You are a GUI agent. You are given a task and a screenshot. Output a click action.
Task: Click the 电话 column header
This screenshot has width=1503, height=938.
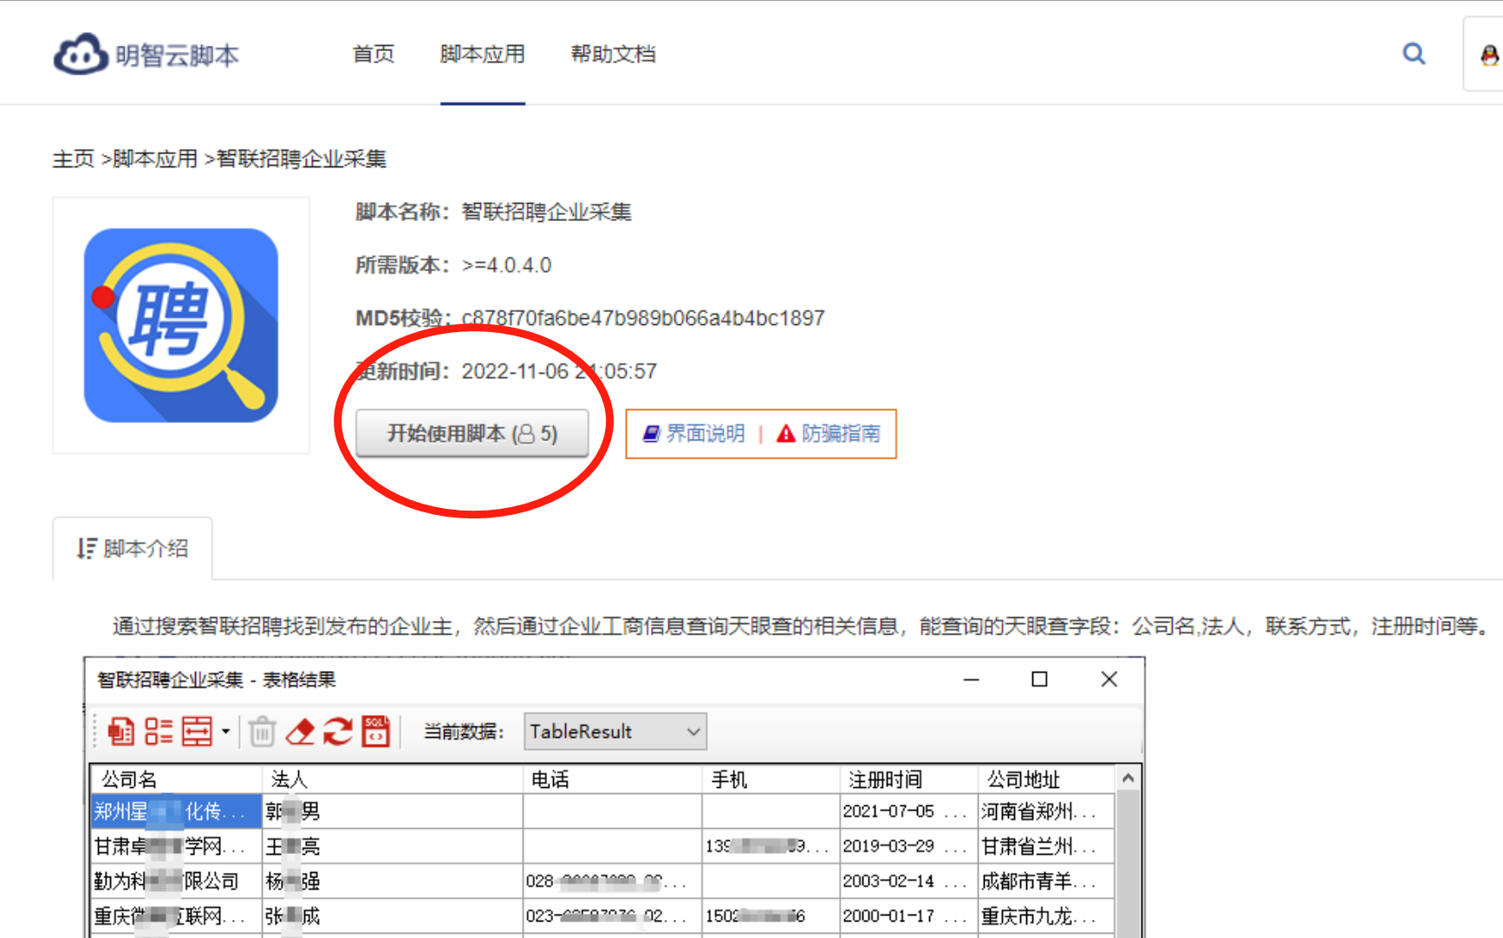coord(612,779)
